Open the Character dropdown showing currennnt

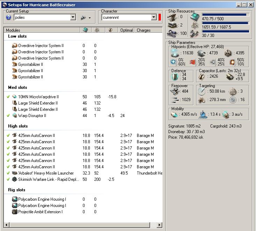point(154,17)
